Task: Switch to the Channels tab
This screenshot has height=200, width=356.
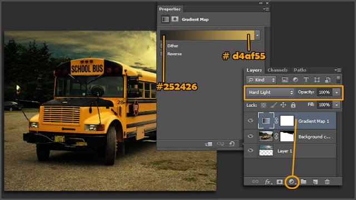Action: [x=278, y=70]
